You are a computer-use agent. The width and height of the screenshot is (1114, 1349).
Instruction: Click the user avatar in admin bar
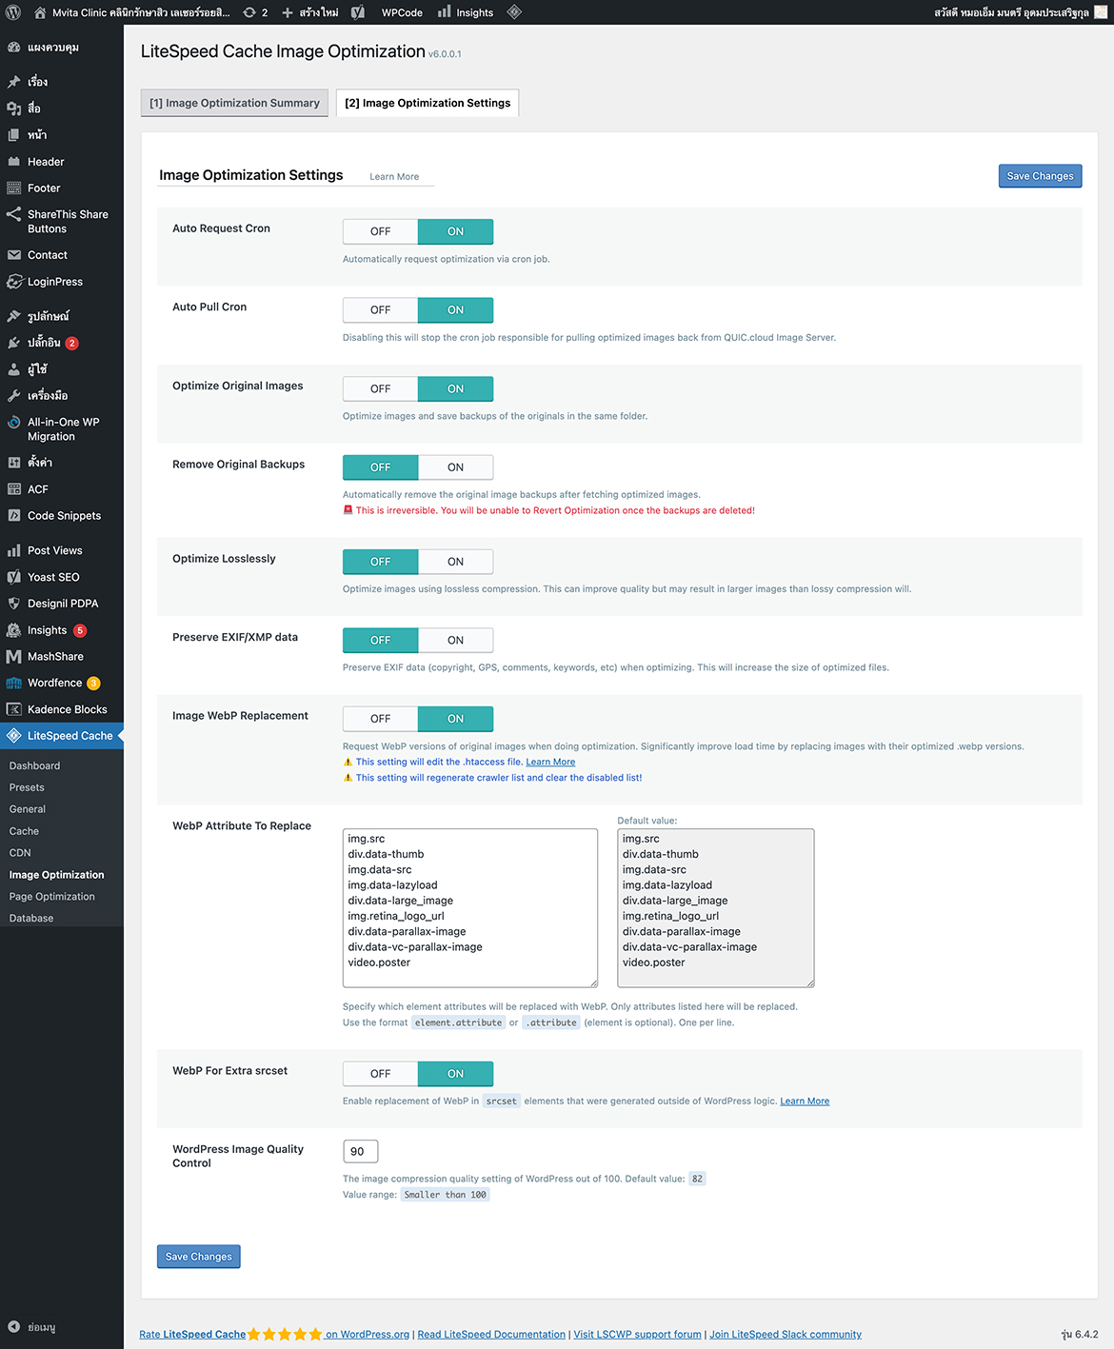coord(1101,12)
